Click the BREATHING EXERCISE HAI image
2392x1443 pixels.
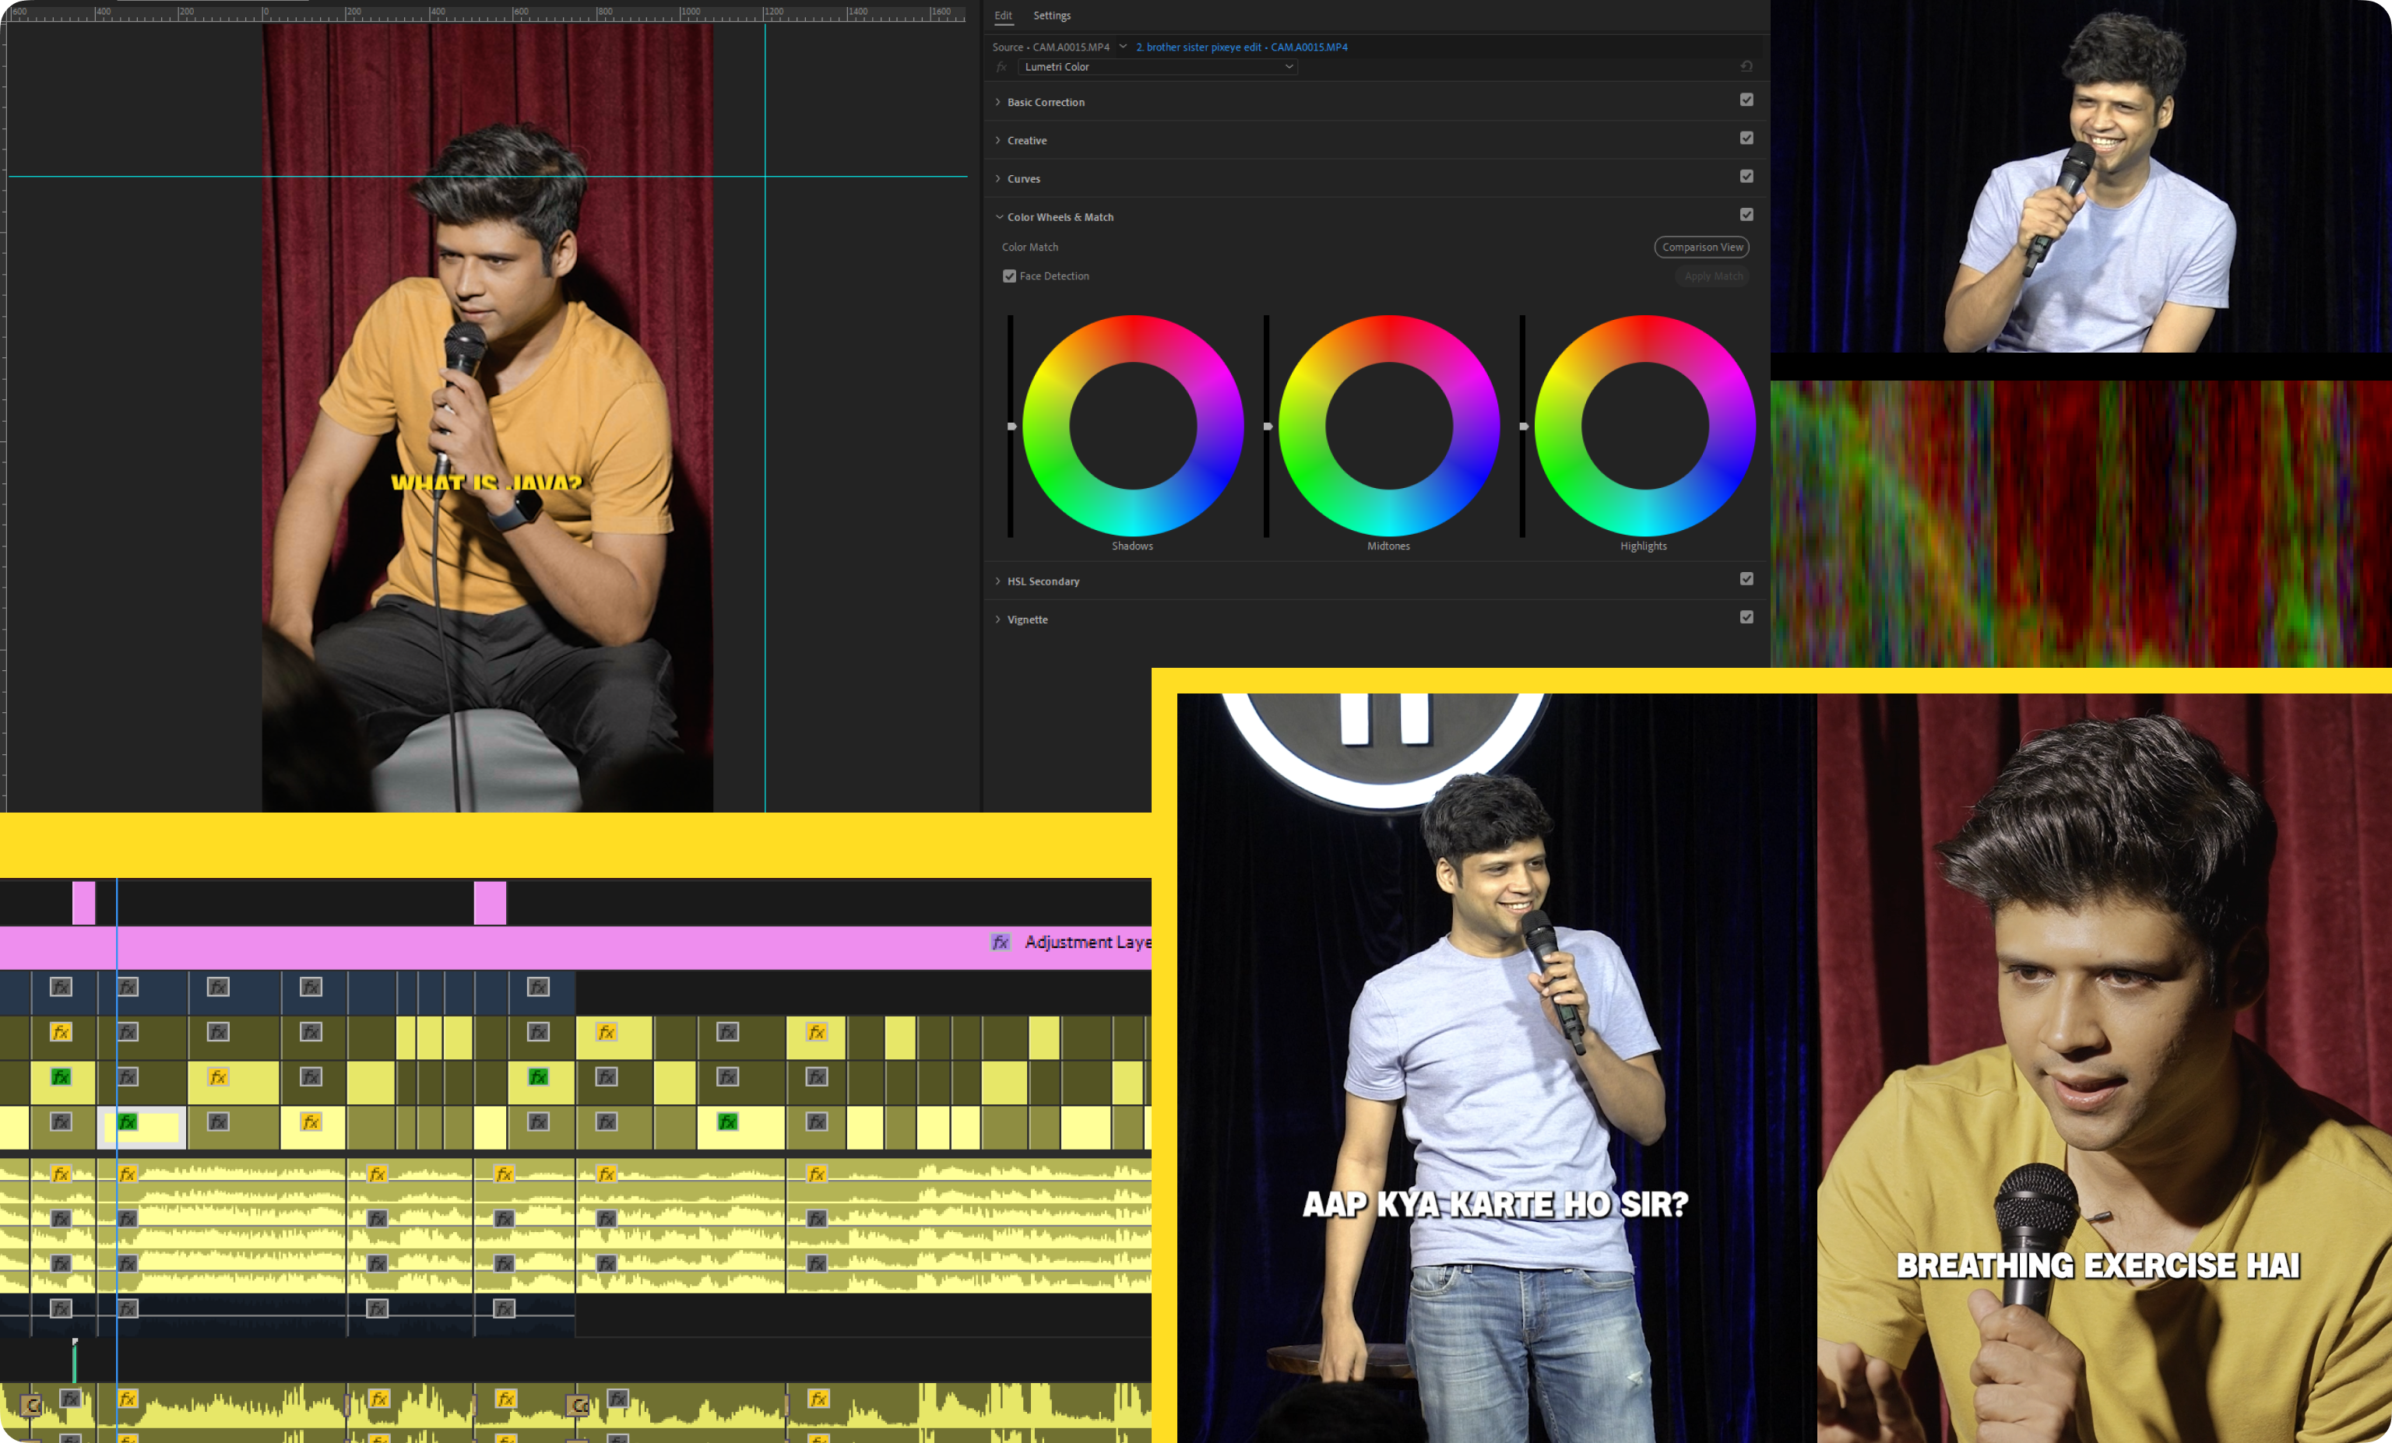(x=2104, y=1067)
